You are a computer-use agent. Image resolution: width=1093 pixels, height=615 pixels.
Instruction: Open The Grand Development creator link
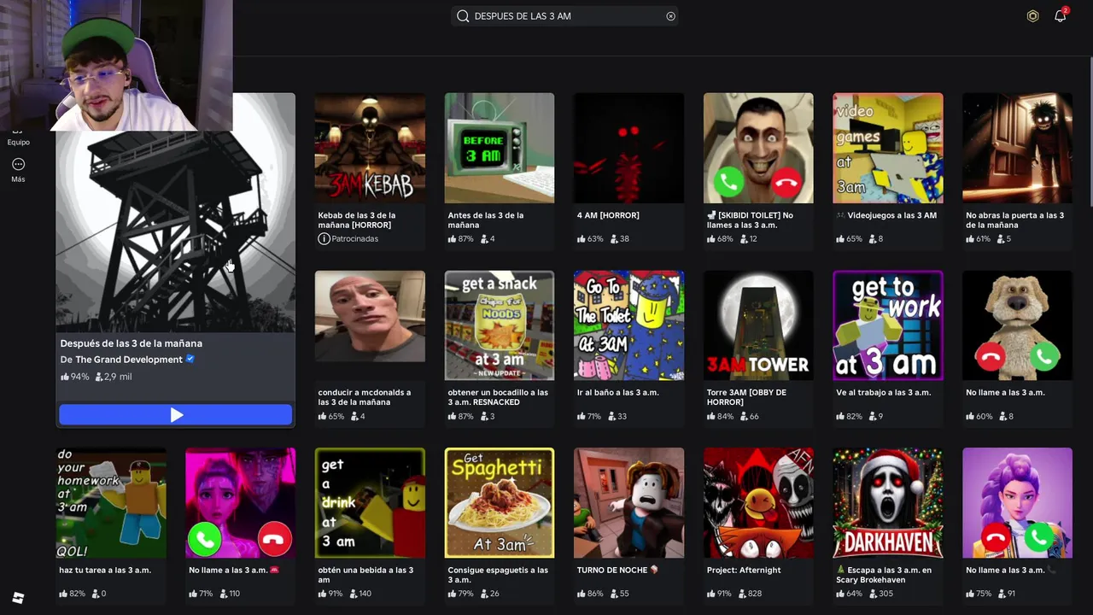[x=129, y=360]
